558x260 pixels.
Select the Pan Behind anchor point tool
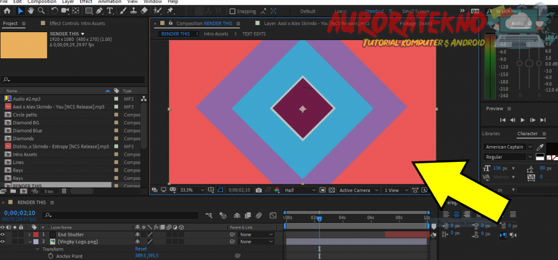pyautogui.click(x=75, y=11)
